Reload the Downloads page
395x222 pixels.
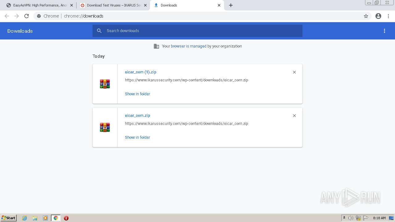(27, 16)
